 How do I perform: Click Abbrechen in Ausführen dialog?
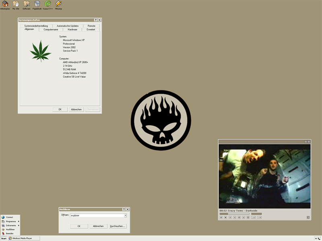pyautogui.click(x=98, y=226)
